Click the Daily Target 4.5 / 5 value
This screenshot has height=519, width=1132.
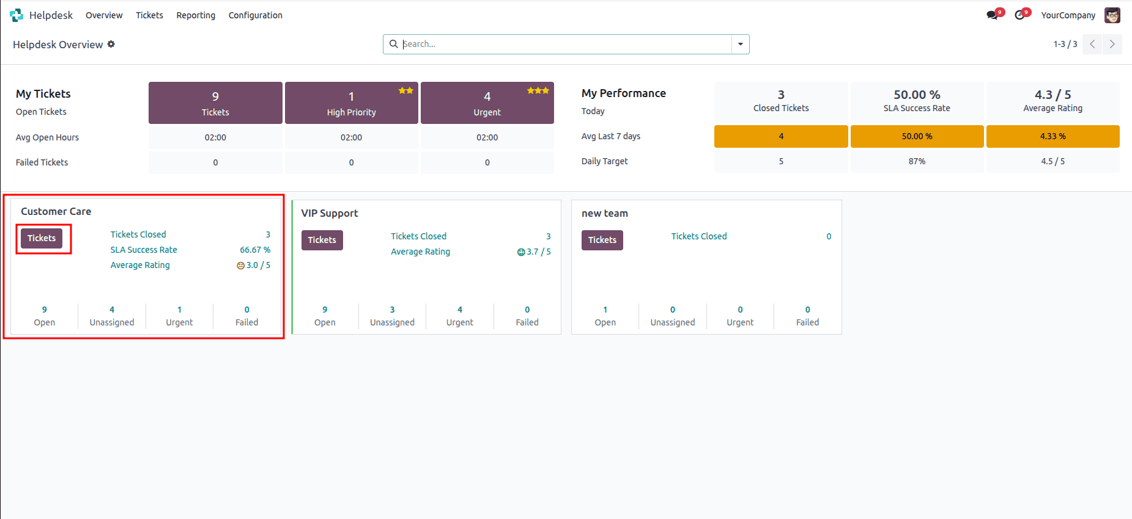1053,161
